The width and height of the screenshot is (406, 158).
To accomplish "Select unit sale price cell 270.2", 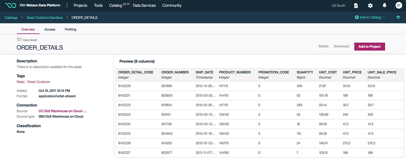I will [x=371, y=143].
